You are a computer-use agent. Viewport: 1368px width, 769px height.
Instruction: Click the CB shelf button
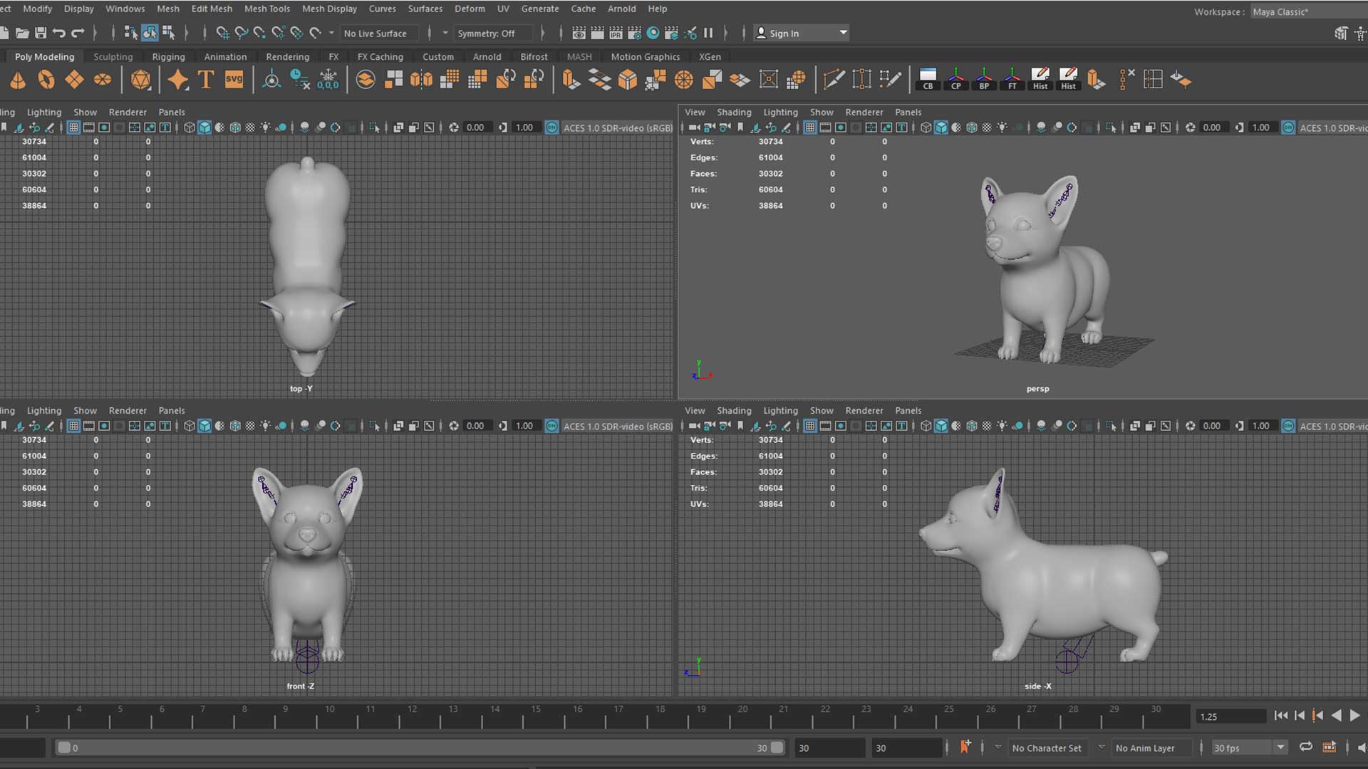pos(928,80)
